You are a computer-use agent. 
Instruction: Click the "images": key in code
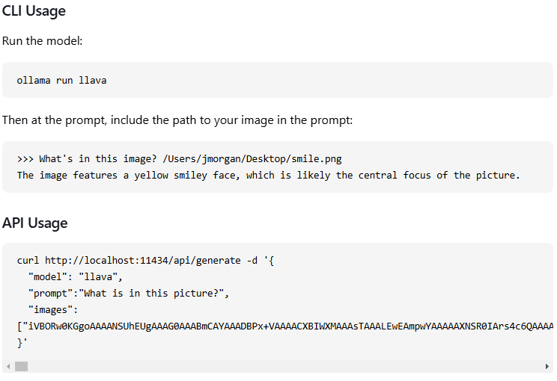pos(53,310)
